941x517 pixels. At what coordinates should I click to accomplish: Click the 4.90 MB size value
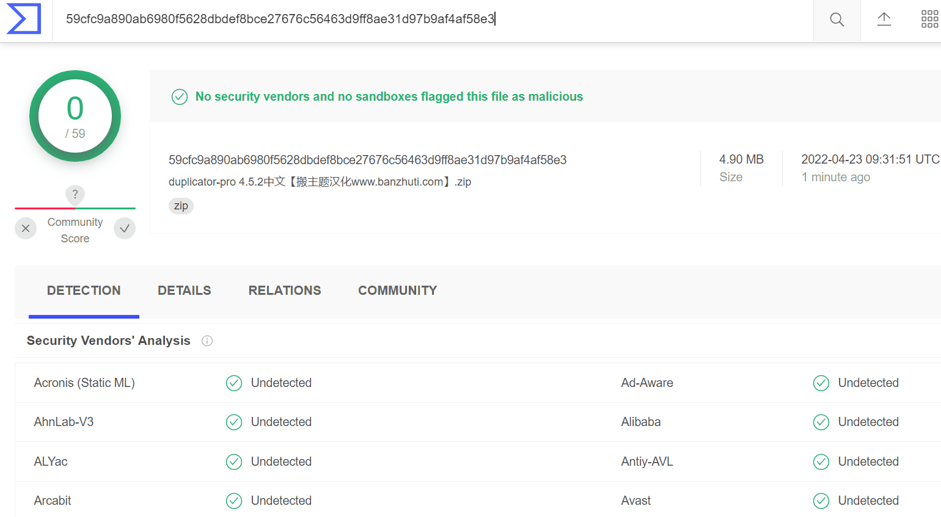[x=741, y=159]
